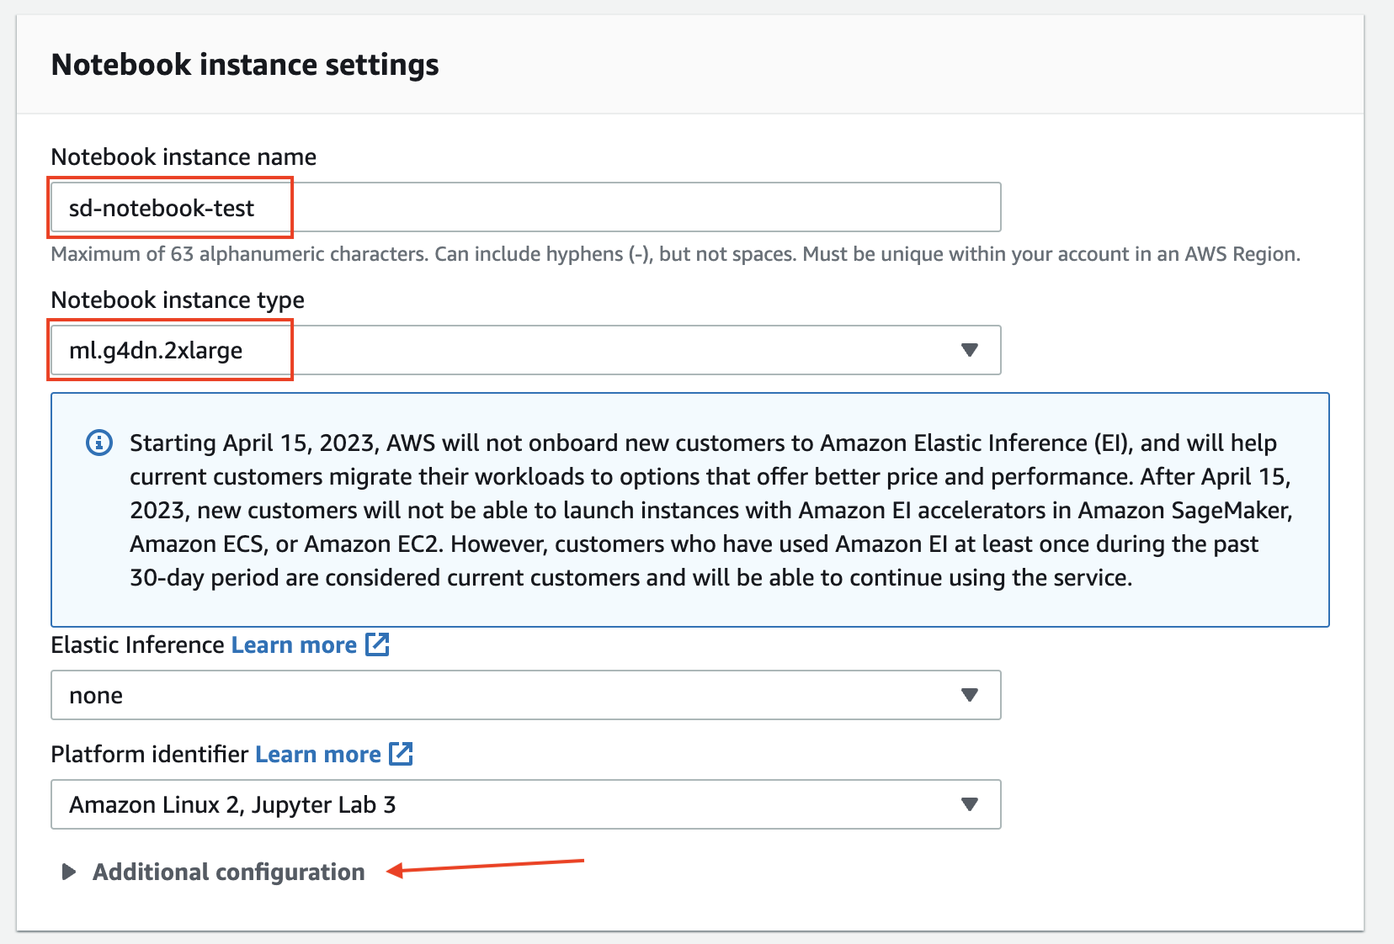The image size is (1394, 944).
Task: Click the dropdown arrow on the Elastic Inference selector
Action: tap(970, 695)
